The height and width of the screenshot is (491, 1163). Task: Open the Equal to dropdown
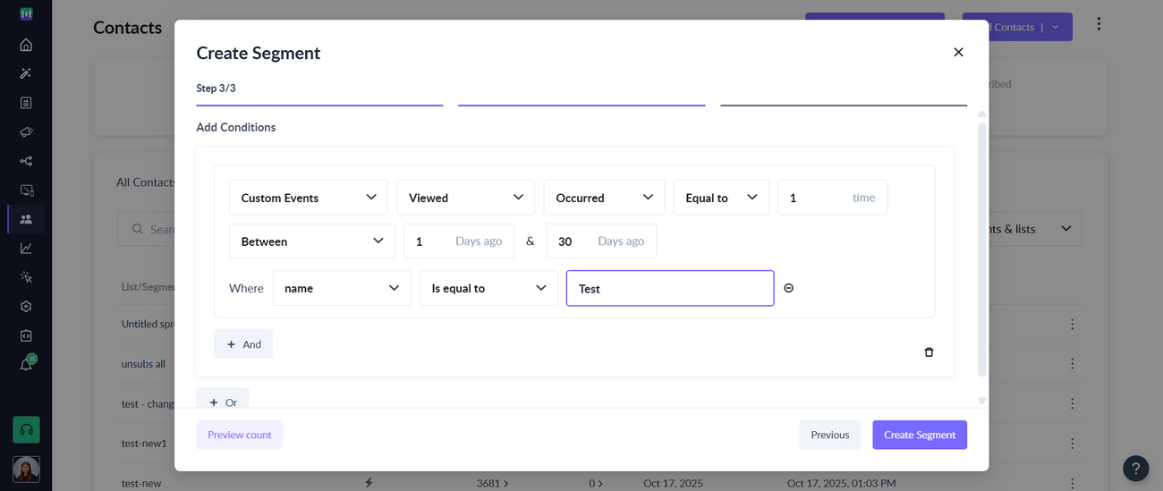click(x=721, y=198)
